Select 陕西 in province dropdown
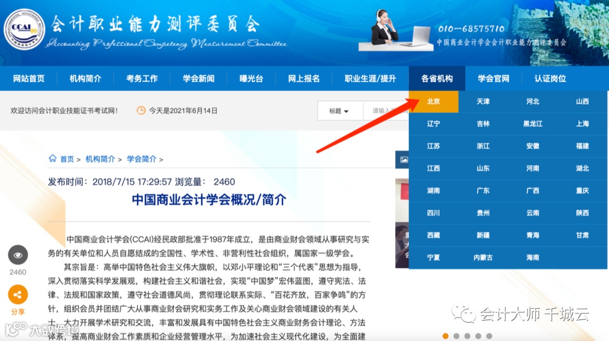The width and height of the screenshot is (609, 341). tap(582, 213)
